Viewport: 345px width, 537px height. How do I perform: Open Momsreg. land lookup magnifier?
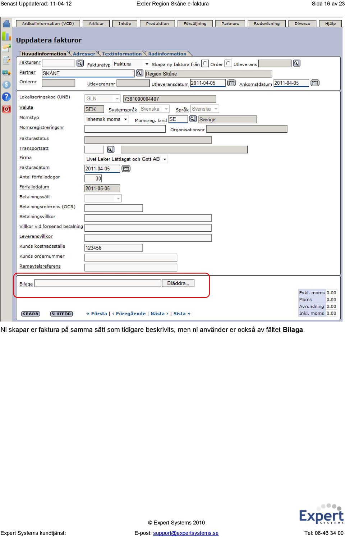tap(193, 119)
